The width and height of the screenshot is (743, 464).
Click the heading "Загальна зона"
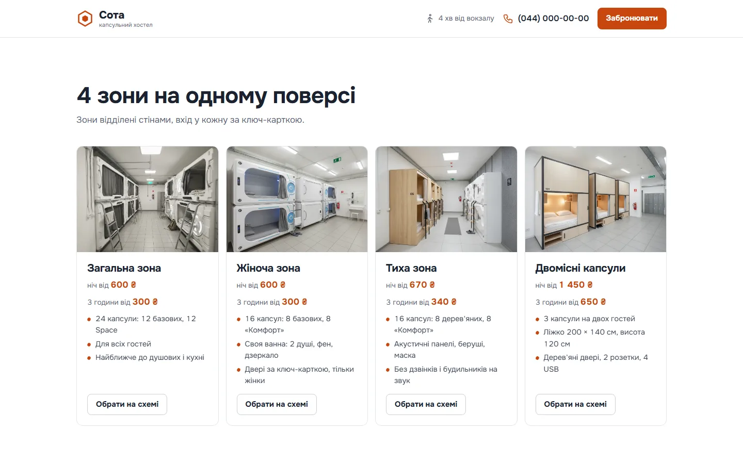tap(124, 268)
